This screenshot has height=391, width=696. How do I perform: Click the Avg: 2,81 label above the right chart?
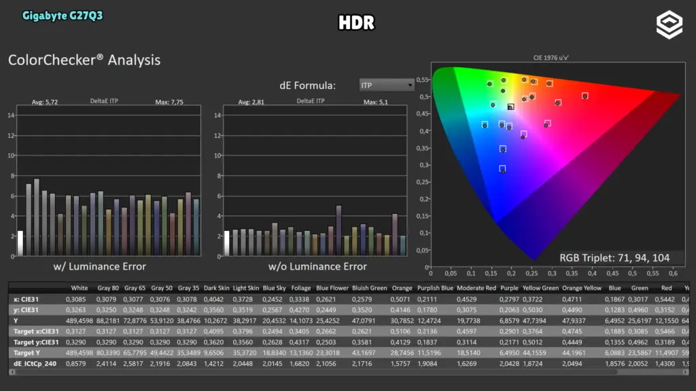tap(251, 102)
